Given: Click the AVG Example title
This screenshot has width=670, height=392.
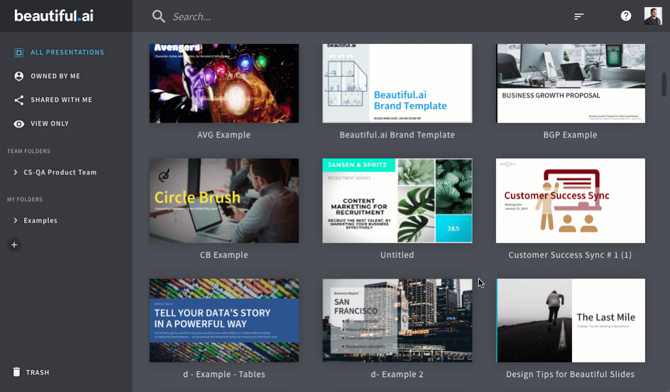Looking at the screenshot, I should pos(224,135).
